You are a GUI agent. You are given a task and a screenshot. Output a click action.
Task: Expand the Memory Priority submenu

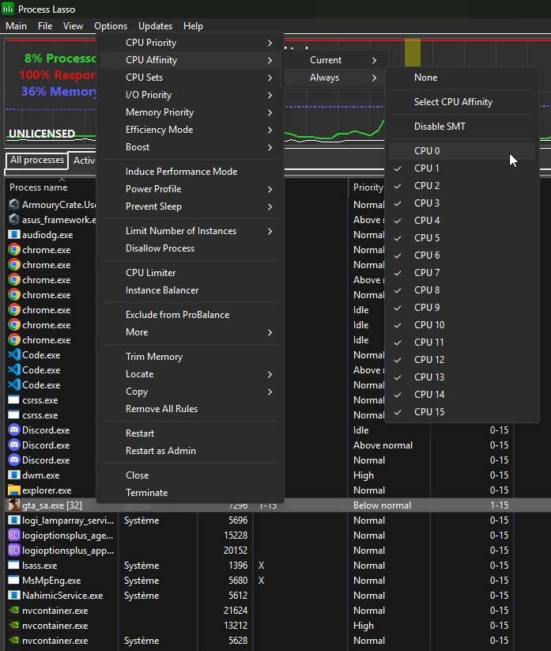click(x=190, y=112)
